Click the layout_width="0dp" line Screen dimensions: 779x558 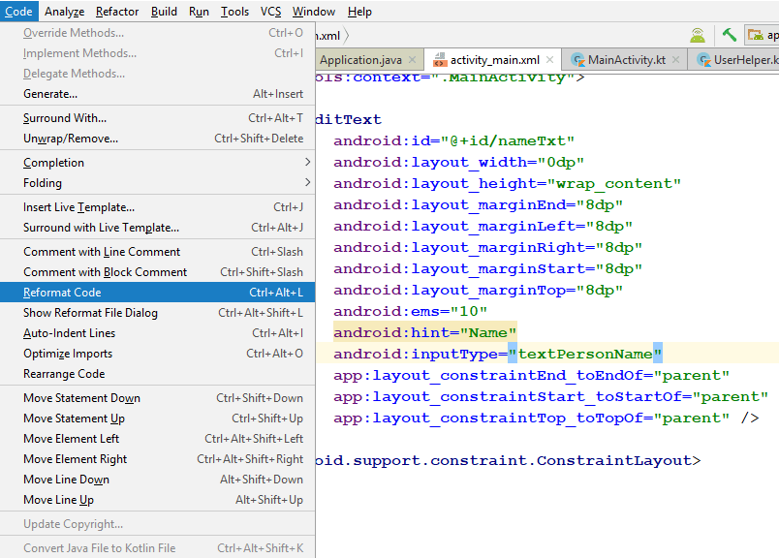[x=458, y=163]
